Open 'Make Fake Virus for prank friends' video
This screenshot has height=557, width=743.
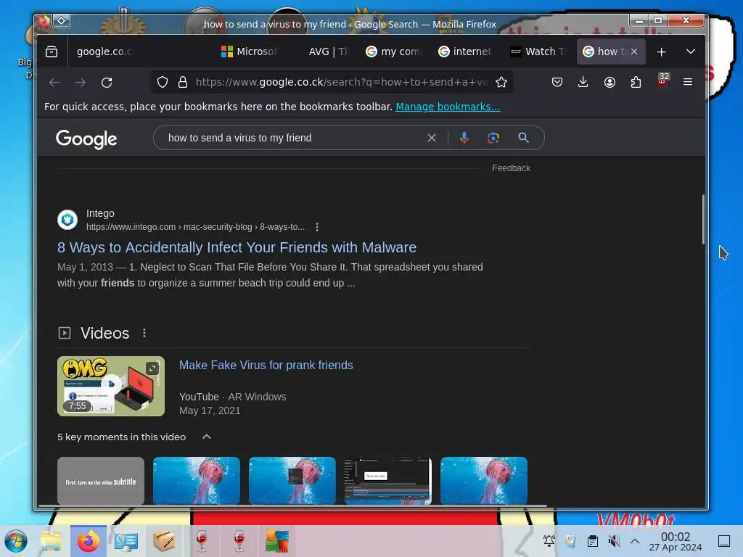(266, 366)
